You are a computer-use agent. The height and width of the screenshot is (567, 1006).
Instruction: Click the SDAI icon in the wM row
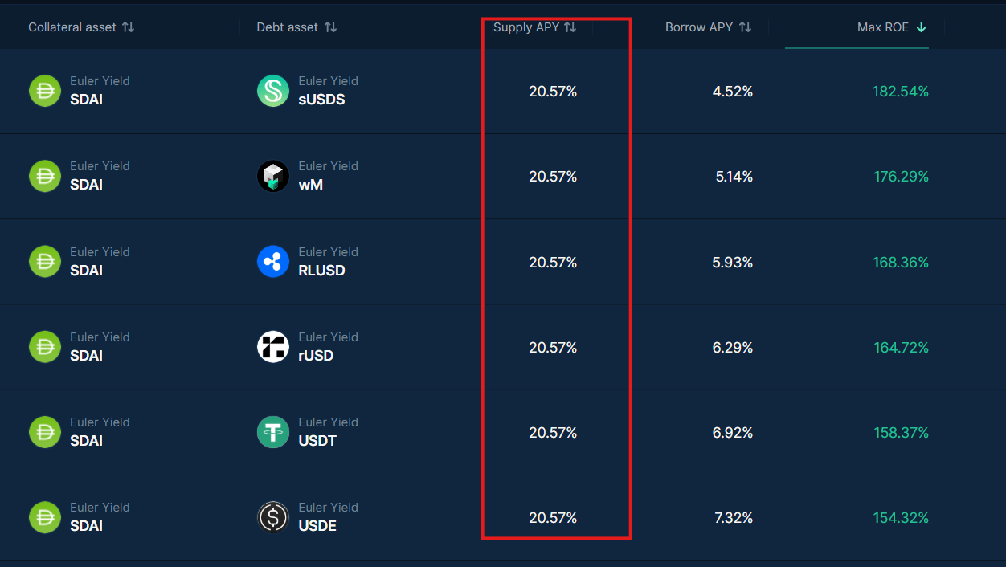[45, 176]
